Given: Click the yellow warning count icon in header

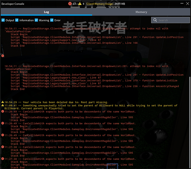Looking at the screenshot, I should [x=80, y=4].
